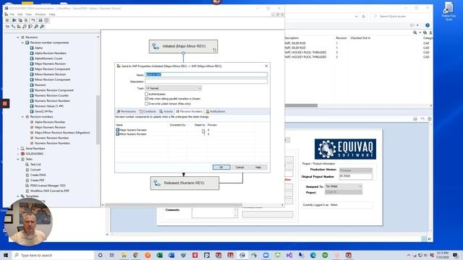Click the Alpha revision component icon

coord(32,48)
